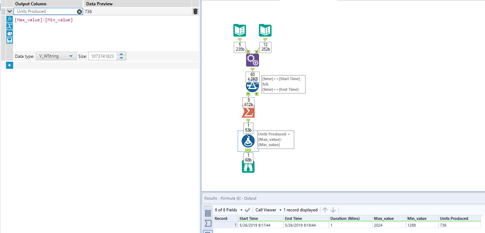Save the expression with the disk icon
The width and height of the screenshot is (485, 233).
click(9, 40)
